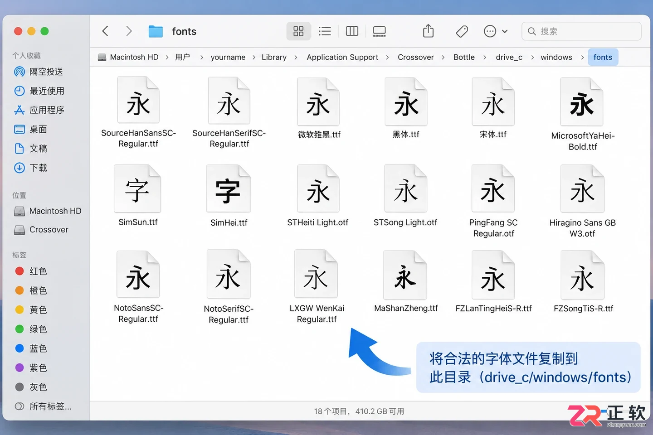Select the fonts path bar item
Viewport: 653px width, 435px height.
(603, 57)
